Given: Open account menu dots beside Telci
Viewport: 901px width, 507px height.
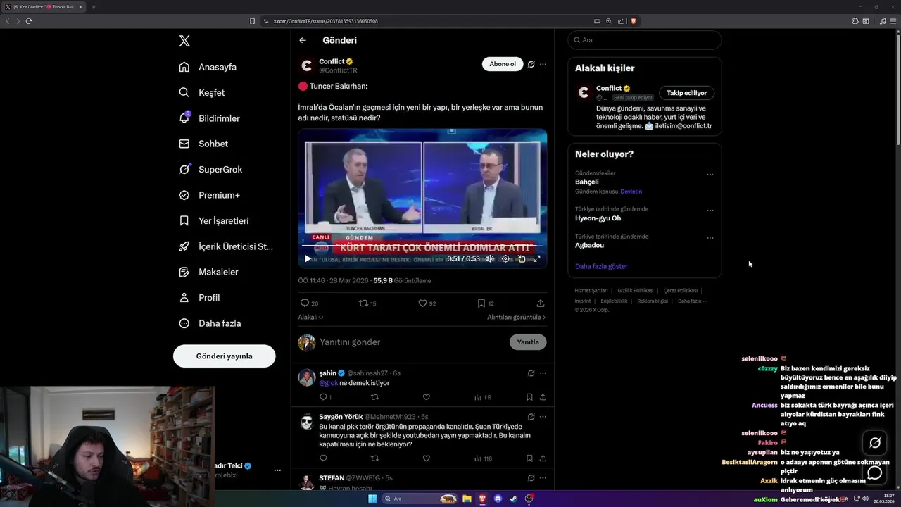Looking at the screenshot, I should (x=277, y=470).
